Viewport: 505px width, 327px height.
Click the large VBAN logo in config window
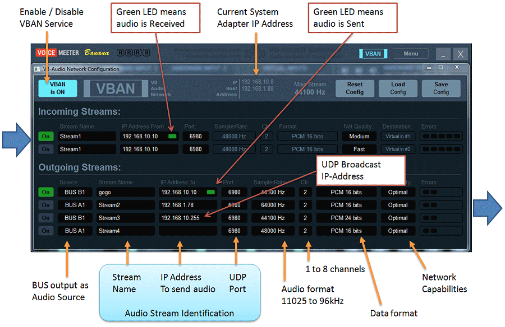coord(116,88)
